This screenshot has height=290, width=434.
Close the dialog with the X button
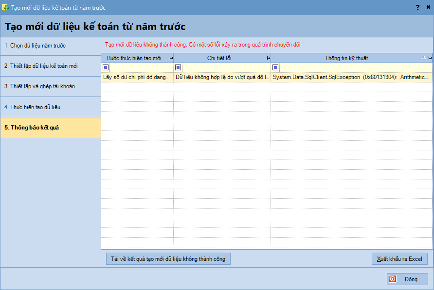point(428,7)
